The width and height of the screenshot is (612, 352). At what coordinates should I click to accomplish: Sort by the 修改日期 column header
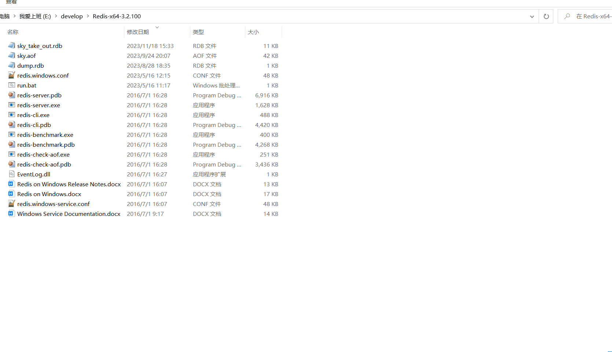[138, 32]
